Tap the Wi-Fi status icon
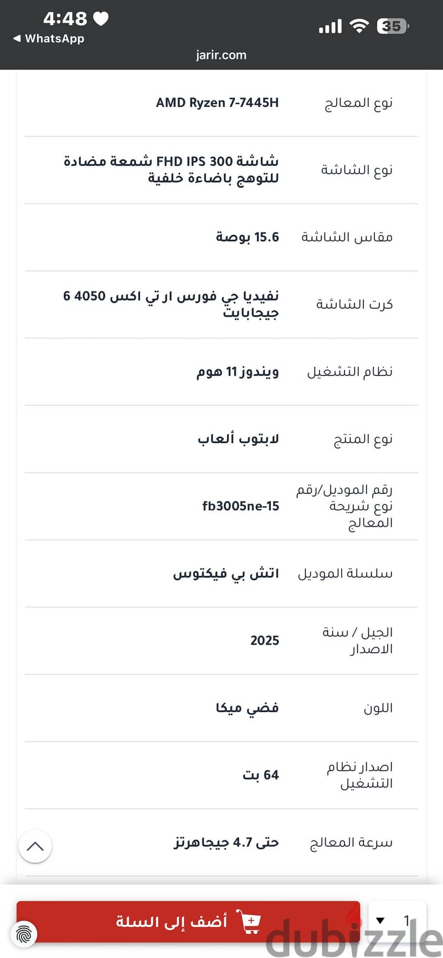The height and width of the screenshot is (958, 443). [359, 25]
